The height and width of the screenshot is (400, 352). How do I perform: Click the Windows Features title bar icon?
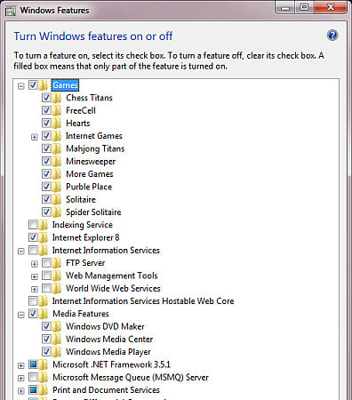(11, 11)
